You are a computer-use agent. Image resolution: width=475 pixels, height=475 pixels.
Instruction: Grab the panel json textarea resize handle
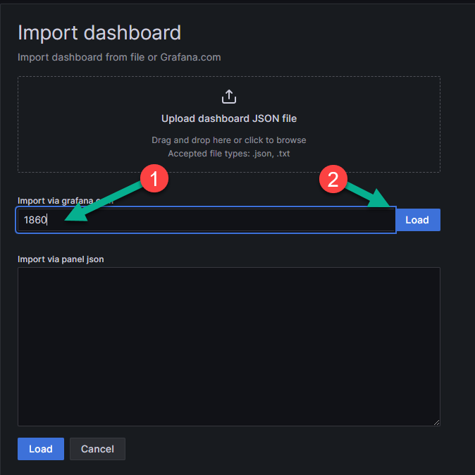coord(436,422)
